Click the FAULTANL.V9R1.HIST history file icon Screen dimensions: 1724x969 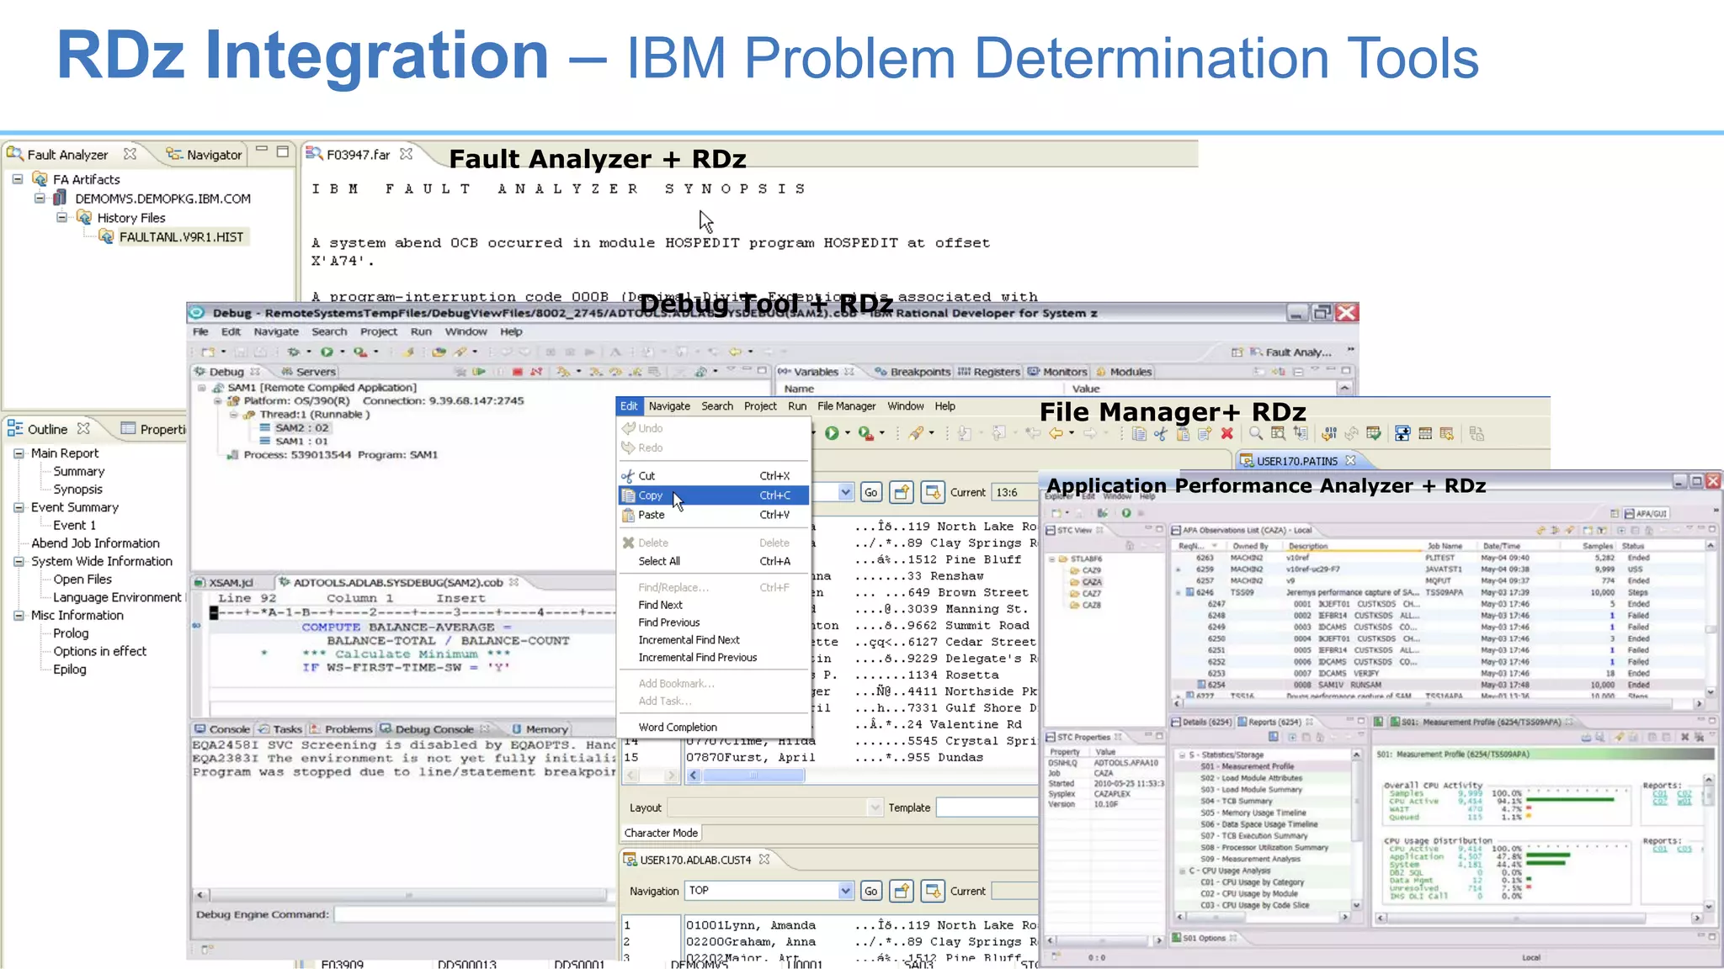tap(106, 236)
